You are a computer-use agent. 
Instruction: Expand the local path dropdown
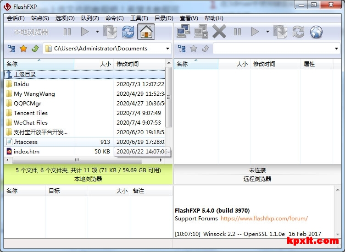click(167, 49)
